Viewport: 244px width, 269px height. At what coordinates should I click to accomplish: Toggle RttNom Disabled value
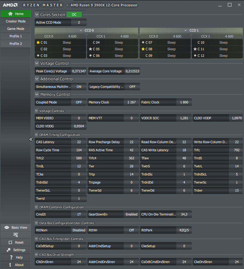point(79,230)
